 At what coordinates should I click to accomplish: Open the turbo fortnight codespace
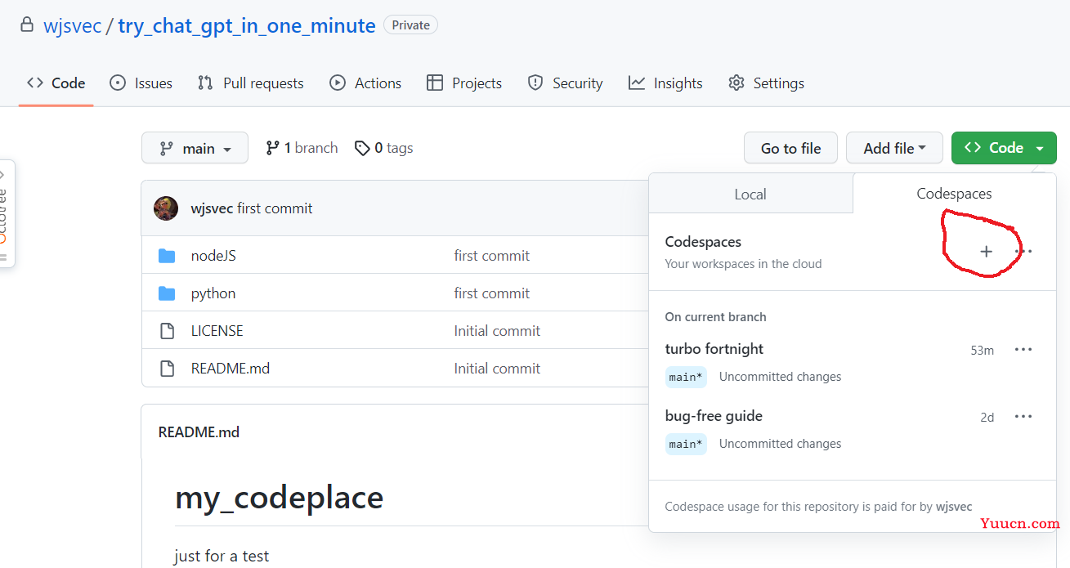[x=714, y=349]
